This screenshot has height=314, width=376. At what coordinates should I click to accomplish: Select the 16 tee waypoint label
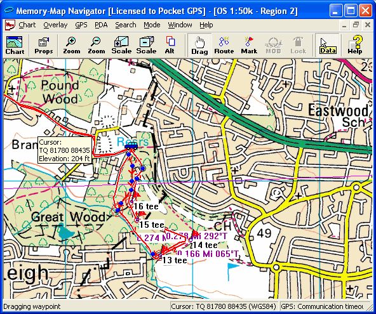click(146, 206)
